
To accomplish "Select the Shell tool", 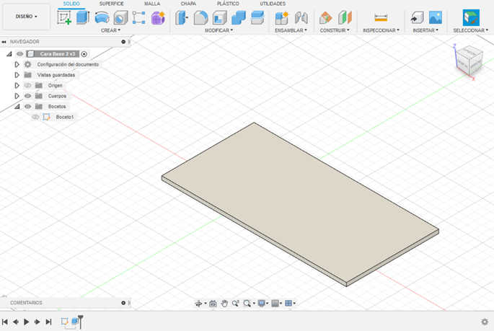I will tap(219, 17).
